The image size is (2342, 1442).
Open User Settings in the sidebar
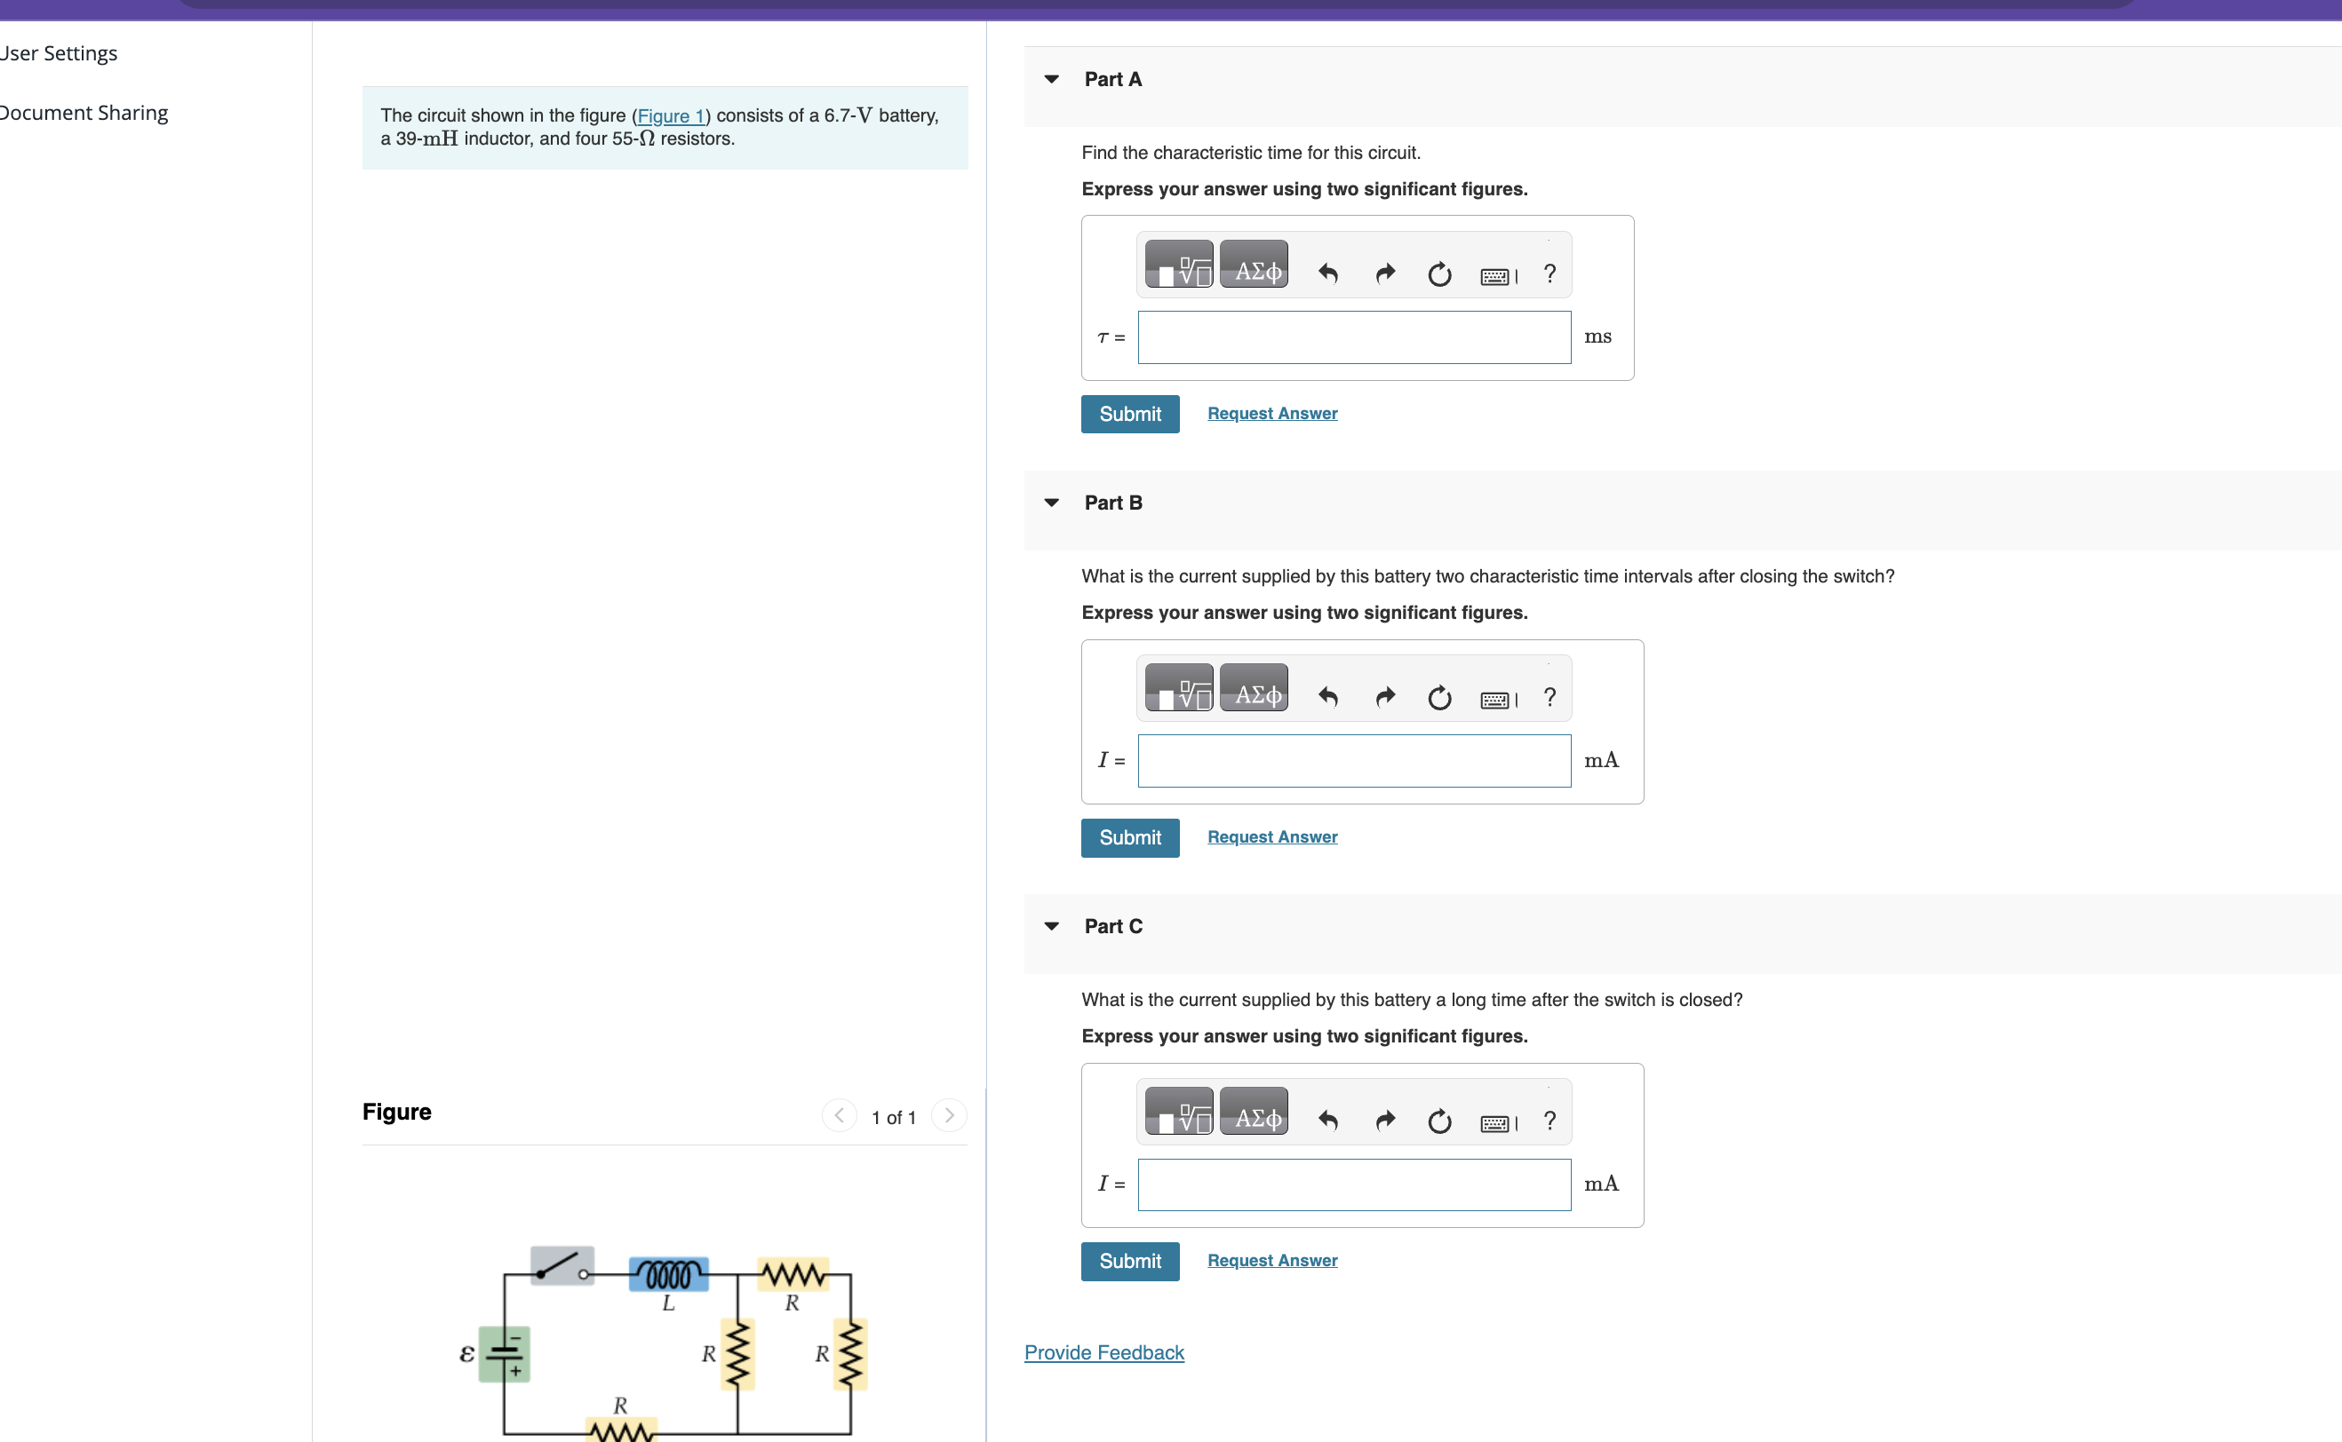pos(58,53)
